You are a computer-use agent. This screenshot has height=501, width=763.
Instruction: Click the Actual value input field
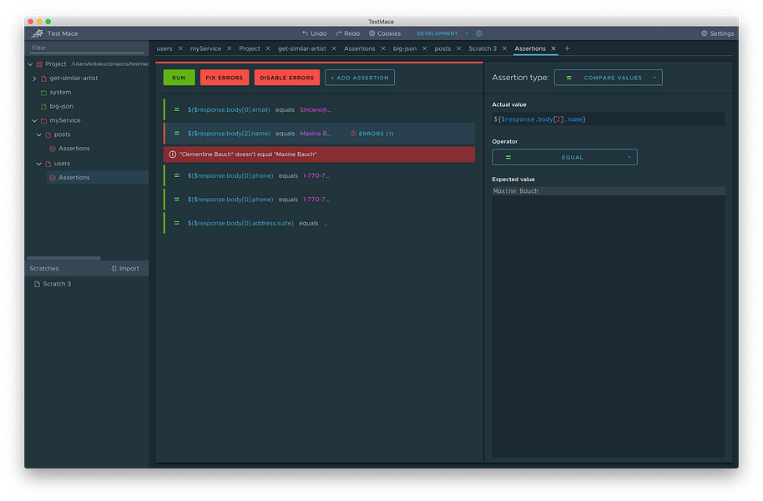point(609,119)
